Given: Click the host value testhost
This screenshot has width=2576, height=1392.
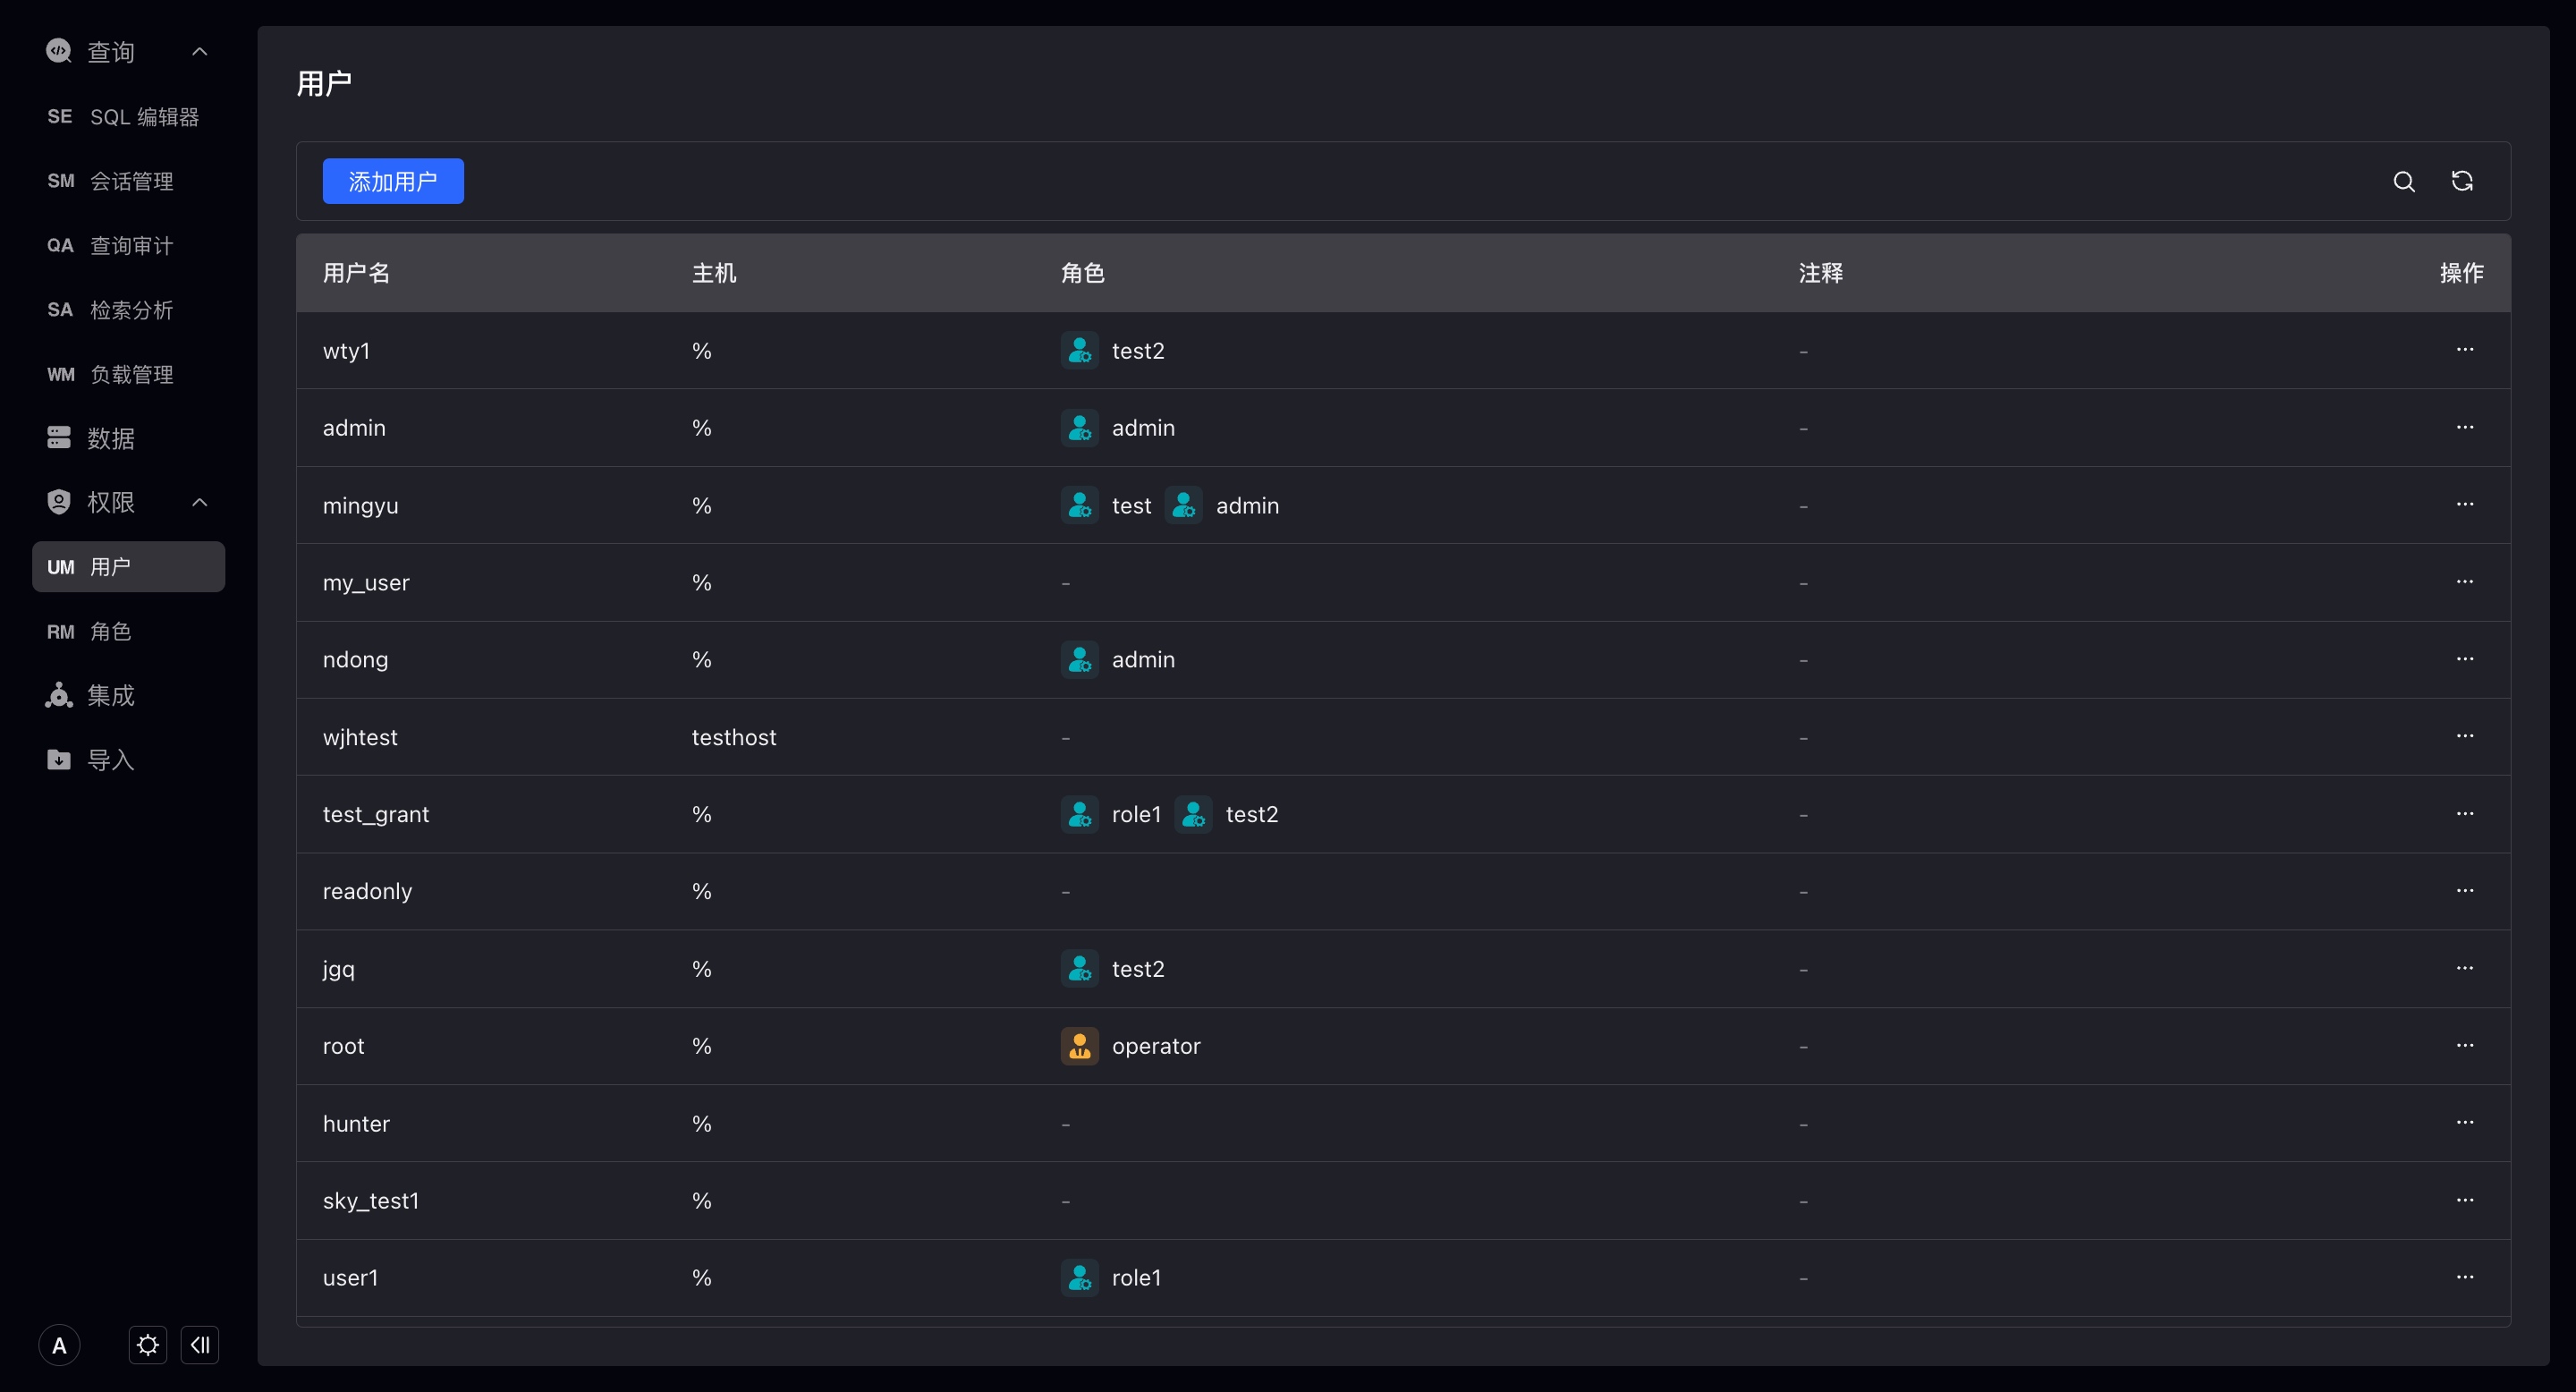Looking at the screenshot, I should tap(734, 737).
